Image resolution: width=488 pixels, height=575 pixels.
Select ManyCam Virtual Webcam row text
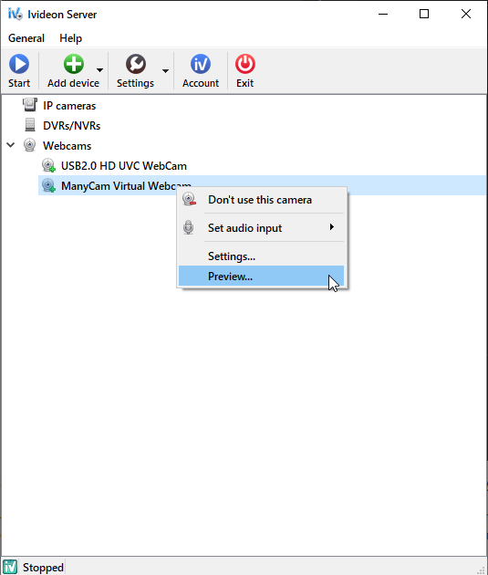tap(126, 186)
